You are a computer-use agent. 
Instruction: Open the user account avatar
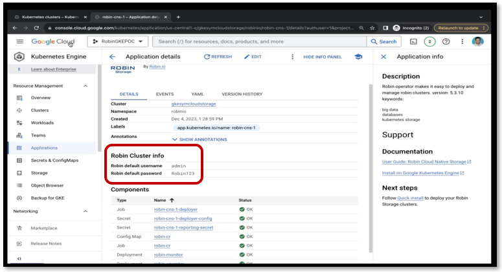point(477,41)
